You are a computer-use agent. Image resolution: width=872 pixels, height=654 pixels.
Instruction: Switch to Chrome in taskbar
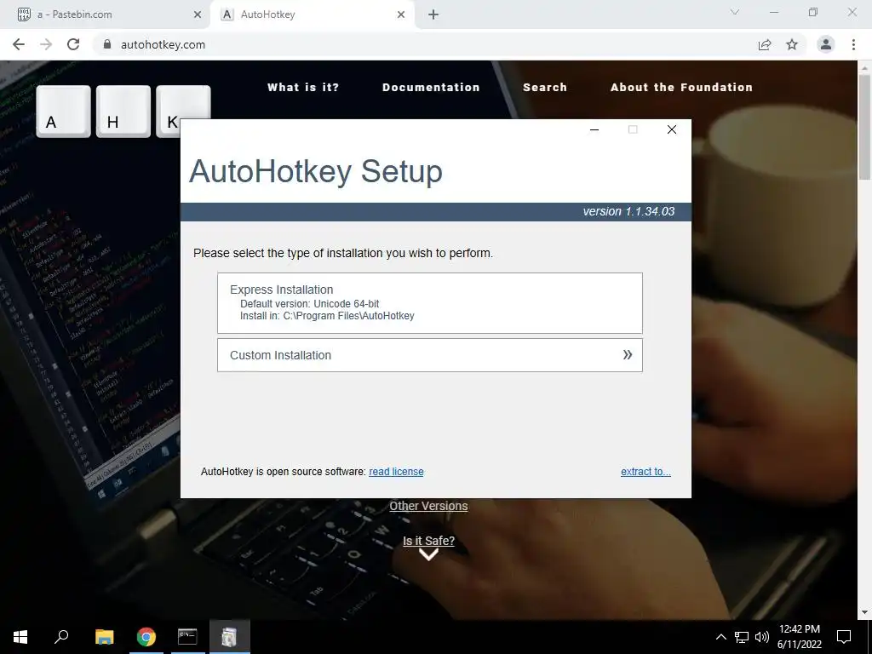coord(146,637)
